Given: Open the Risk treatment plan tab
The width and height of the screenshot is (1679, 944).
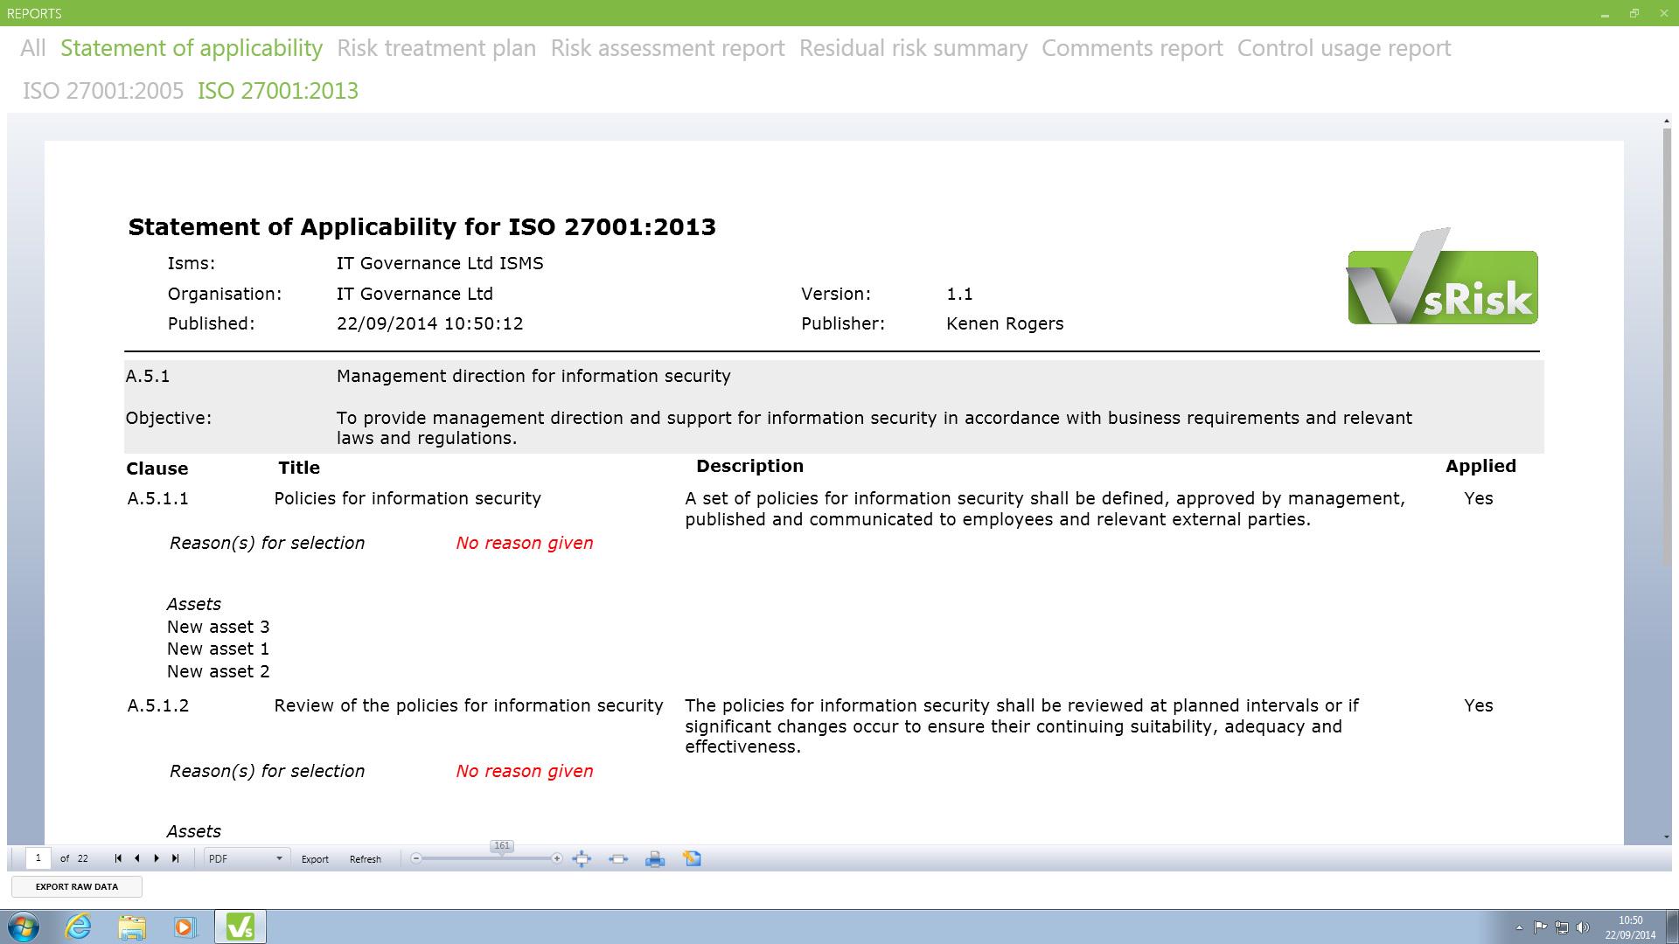Looking at the screenshot, I should pos(436,48).
